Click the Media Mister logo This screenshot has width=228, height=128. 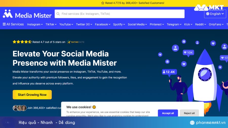coord(27,14)
